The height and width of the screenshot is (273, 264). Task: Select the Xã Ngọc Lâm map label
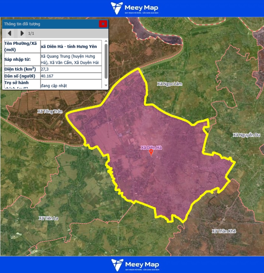pyautogui.click(x=169, y=84)
